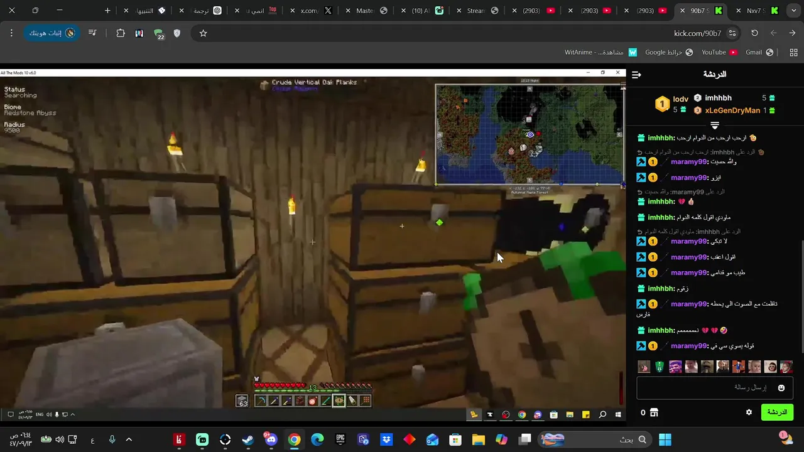804x452 pixels.
Task: Click the search icon in streamed taskbar
Action: (602, 414)
